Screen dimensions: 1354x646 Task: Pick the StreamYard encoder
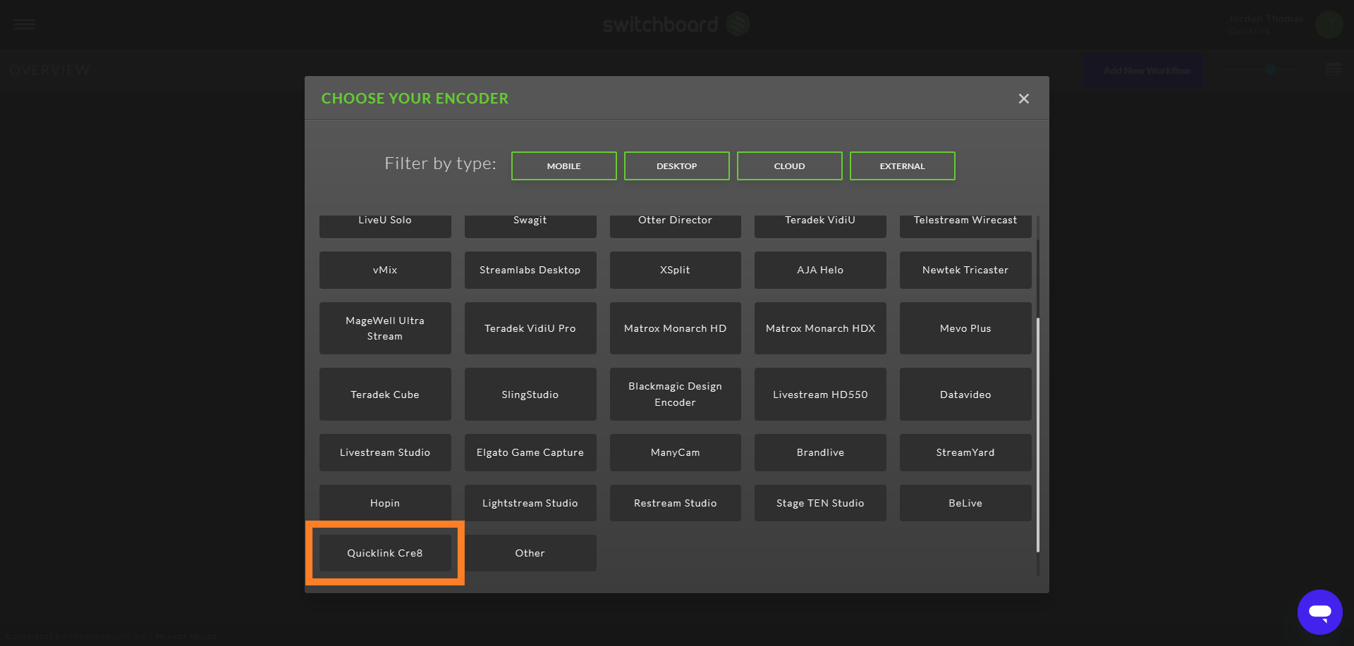pos(965,452)
